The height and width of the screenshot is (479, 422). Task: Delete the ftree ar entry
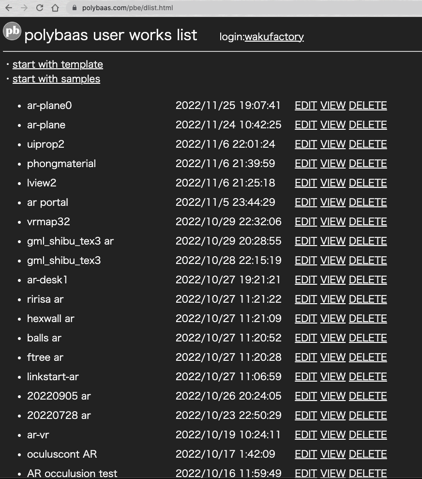(x=367, y=357)
